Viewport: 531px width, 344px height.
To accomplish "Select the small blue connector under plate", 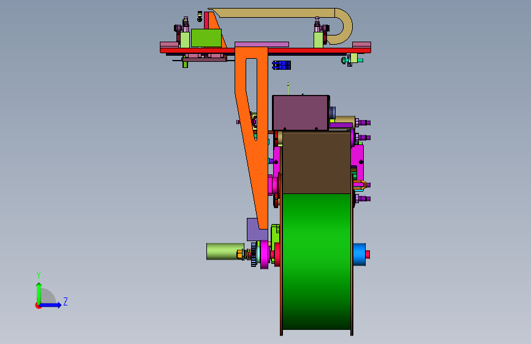I will [281, 65].
